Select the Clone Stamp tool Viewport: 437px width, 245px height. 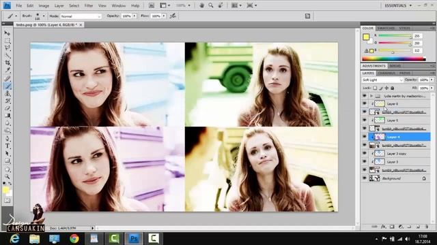[8, 94]
